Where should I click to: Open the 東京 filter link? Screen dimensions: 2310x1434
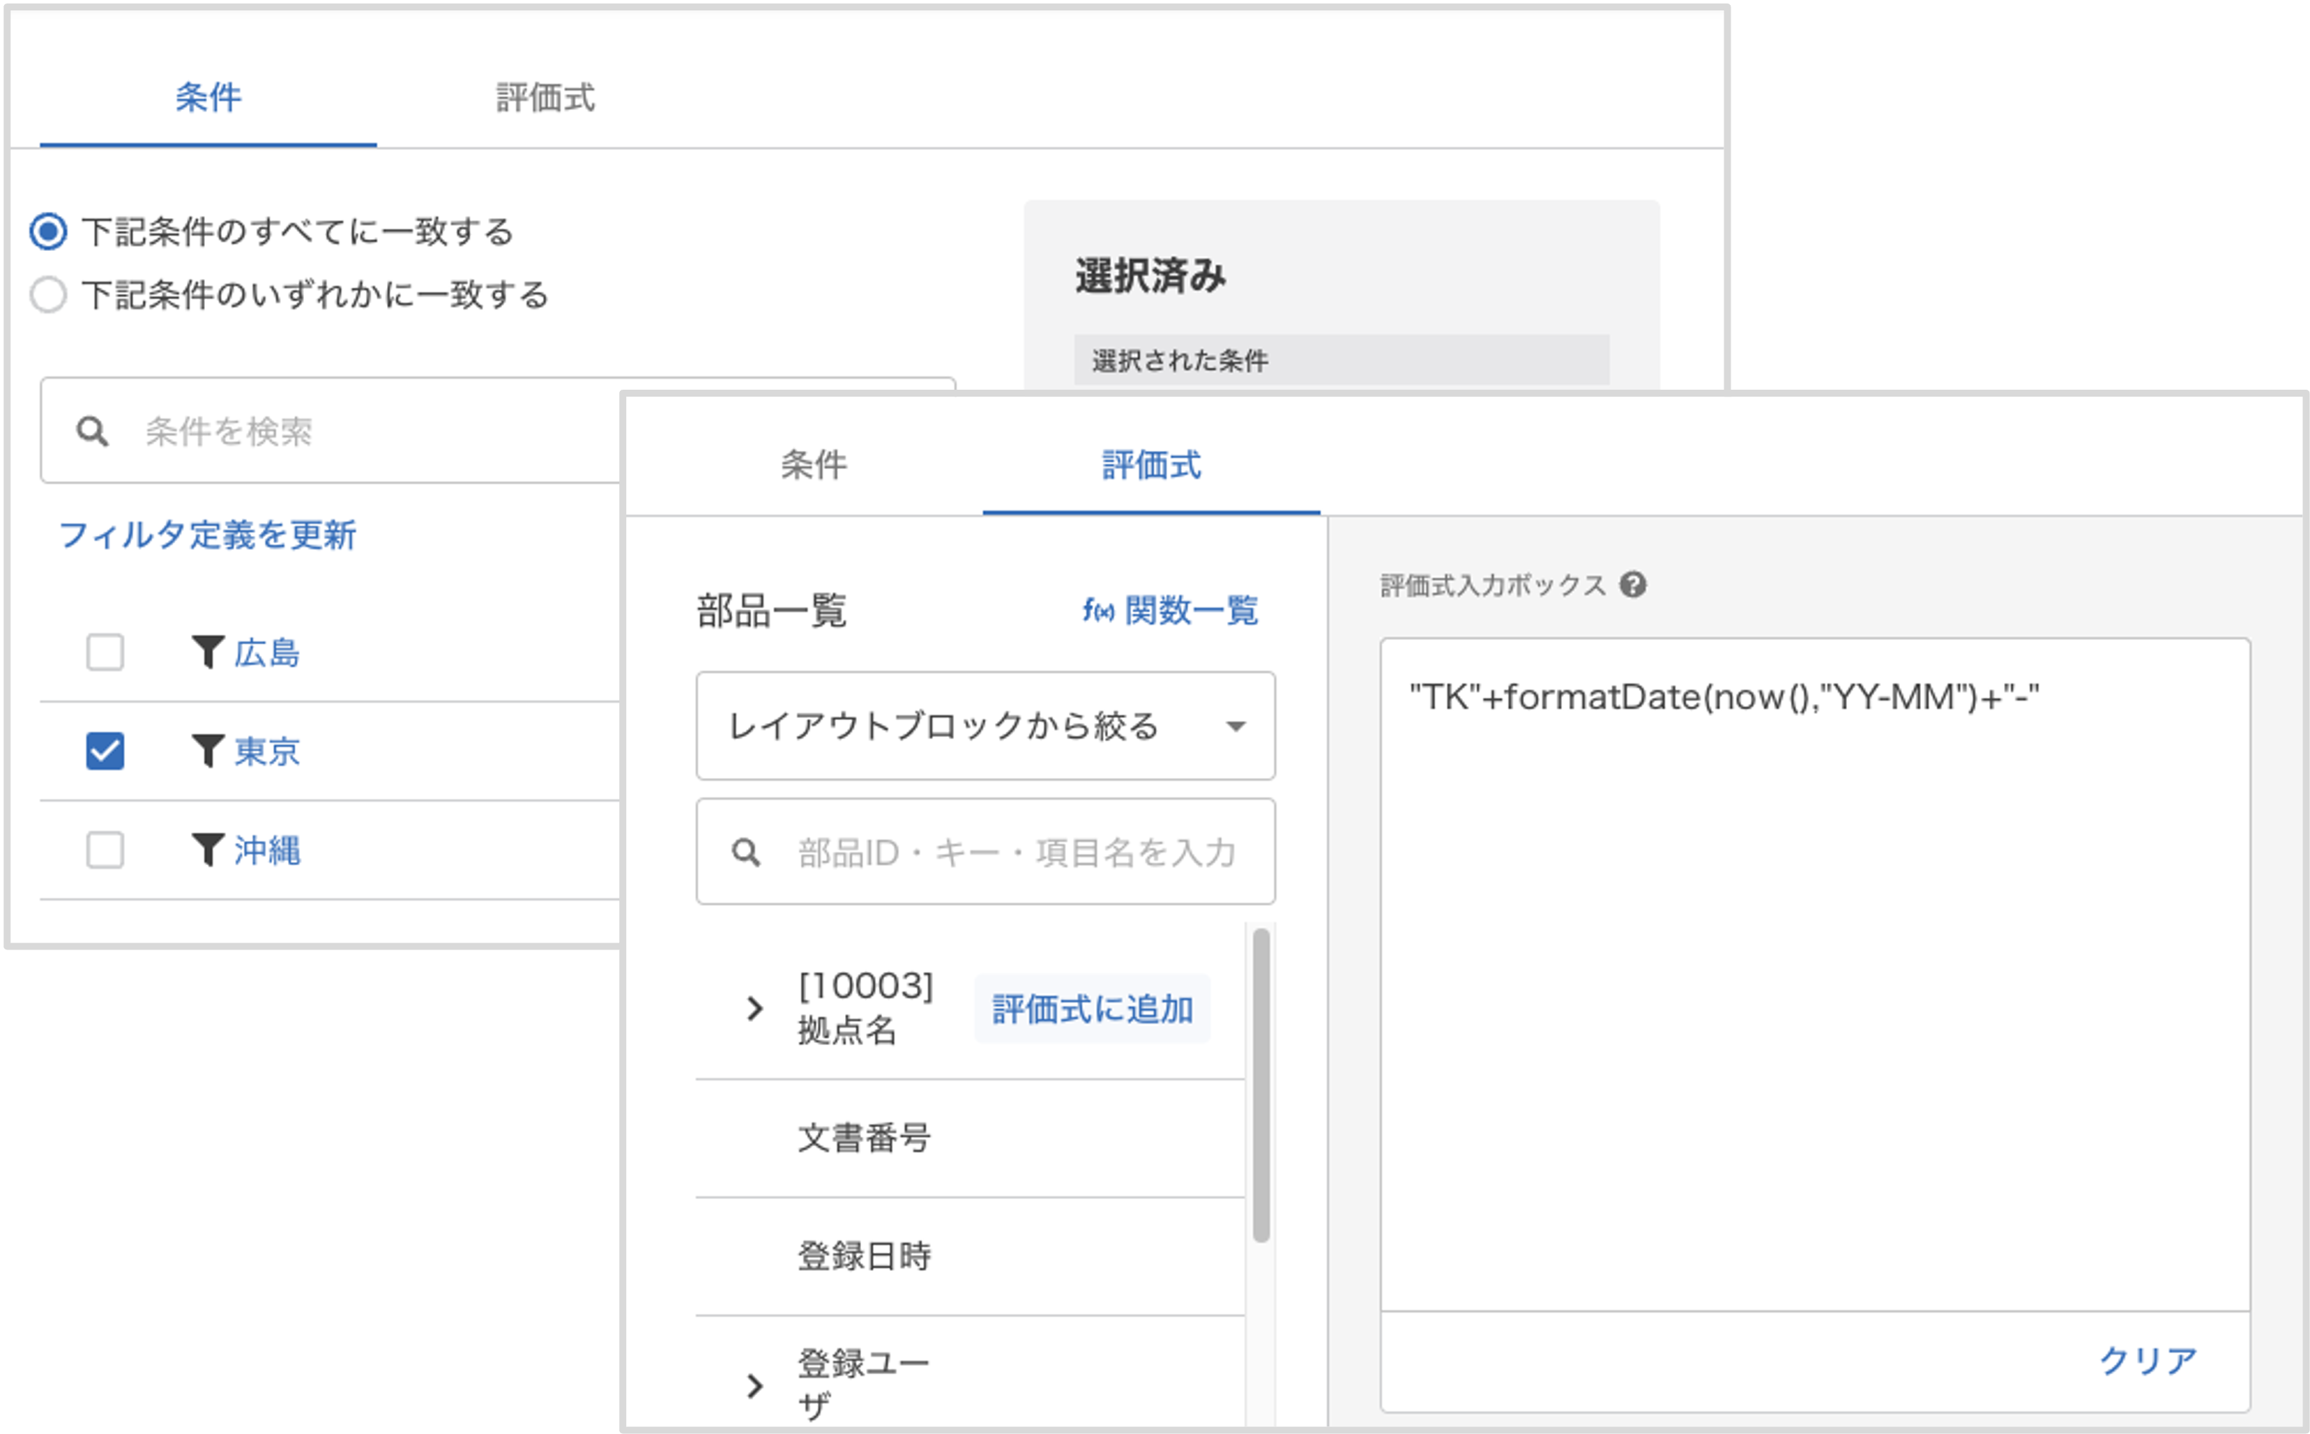[268, 751]
